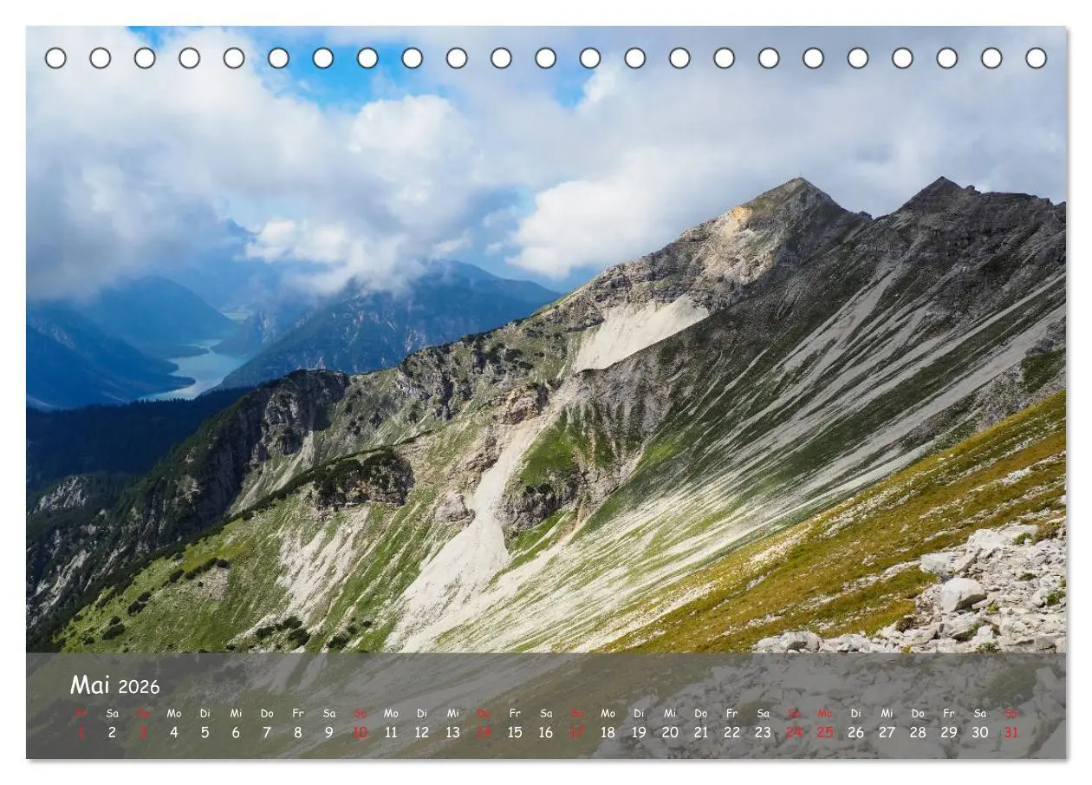Click date 26 in the calendar row
The image size is (1092, 785).
pos(855,732)
